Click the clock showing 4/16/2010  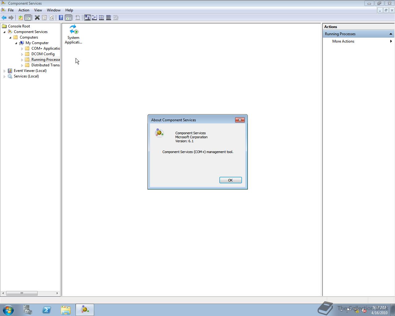coord(379,310)
